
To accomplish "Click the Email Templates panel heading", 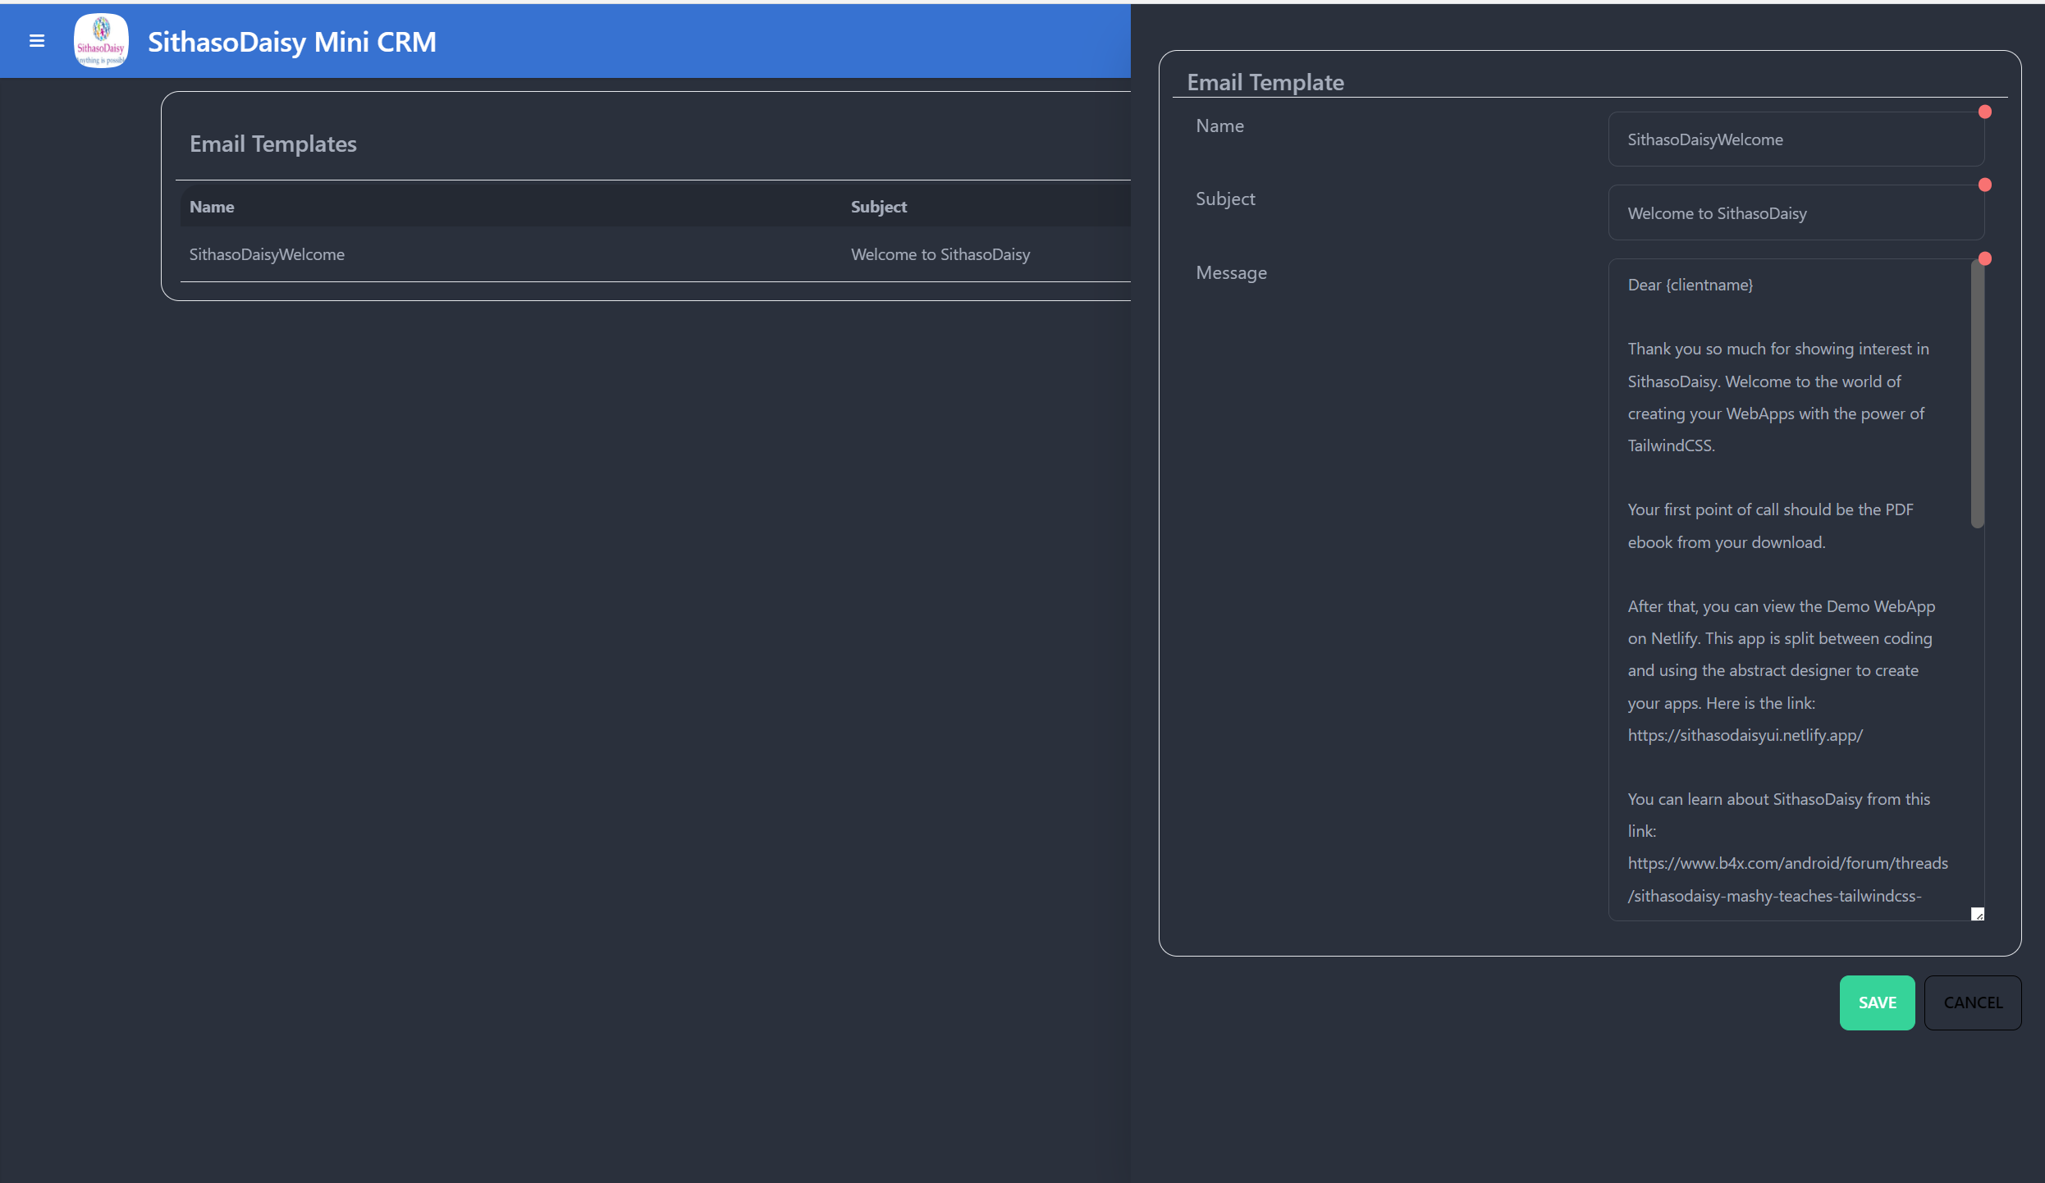I will coord(273,144).
